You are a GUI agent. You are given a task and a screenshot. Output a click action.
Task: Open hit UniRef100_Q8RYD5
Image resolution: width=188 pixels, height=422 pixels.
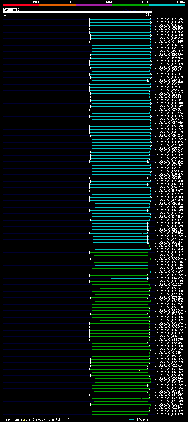[x=169, y=22]
